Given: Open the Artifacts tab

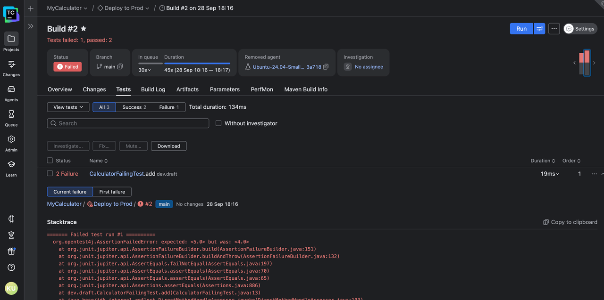Looking at the screenshot, I should pyautogui.click(x=187, y=89).
